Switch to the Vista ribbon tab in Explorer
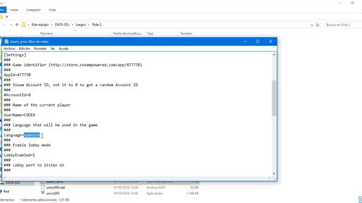This screenshot has width=362, height=203. pos(52,10)
